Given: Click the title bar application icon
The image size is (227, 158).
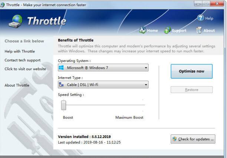Looking at the screenshot, I should 2,5.
